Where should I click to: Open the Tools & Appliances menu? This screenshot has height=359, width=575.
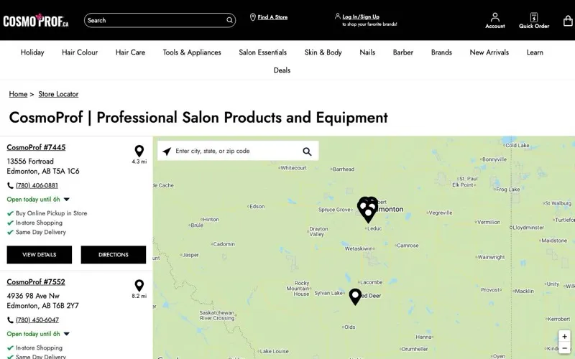pos(192,52)
